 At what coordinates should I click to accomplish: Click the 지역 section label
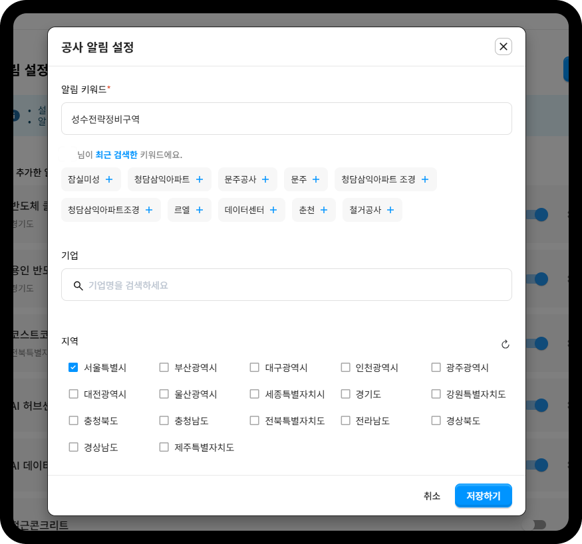[70, 341]
